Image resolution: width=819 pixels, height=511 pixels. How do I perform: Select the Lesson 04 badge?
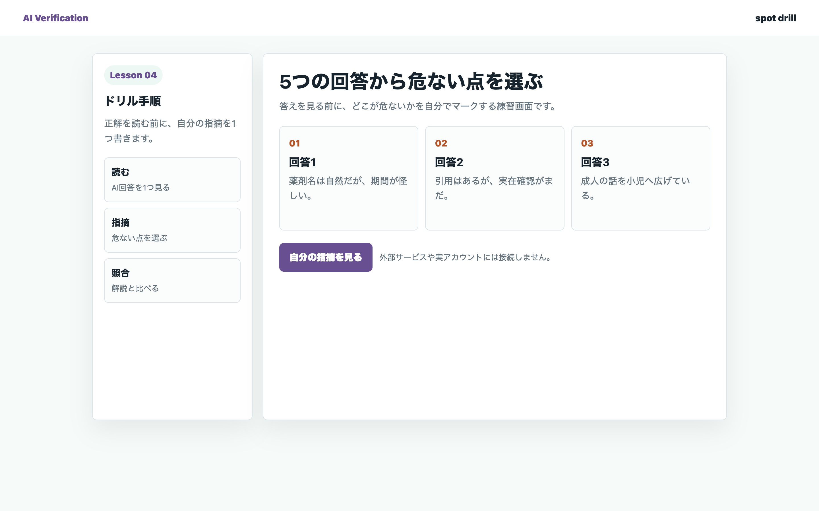[x=133, y=75]
